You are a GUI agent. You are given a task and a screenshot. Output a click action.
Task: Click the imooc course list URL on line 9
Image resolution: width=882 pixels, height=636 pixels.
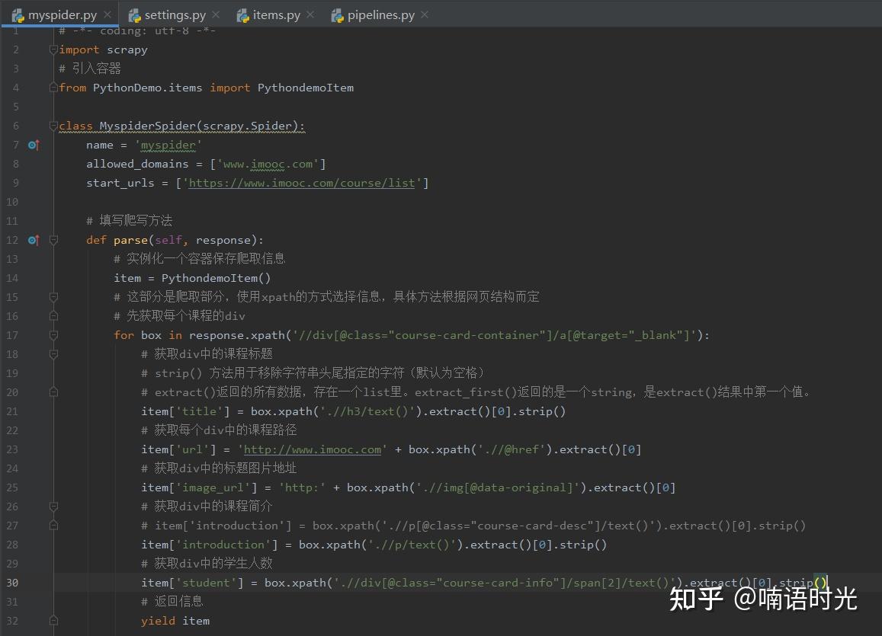point(302,183)
